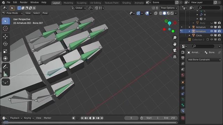Toggle visibility eye of Circle object
This screenshot has height=125, width=223.
point(212,35)
